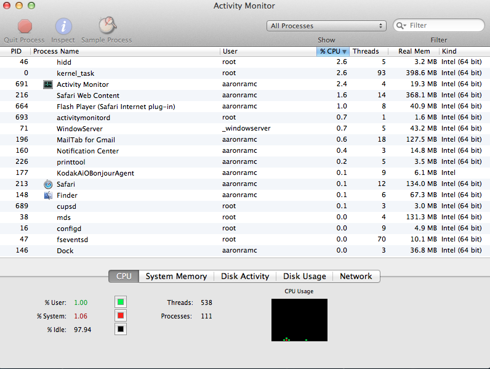The image size is (490, 369).
Task: Sort by the PID column header
Action: 16,51
